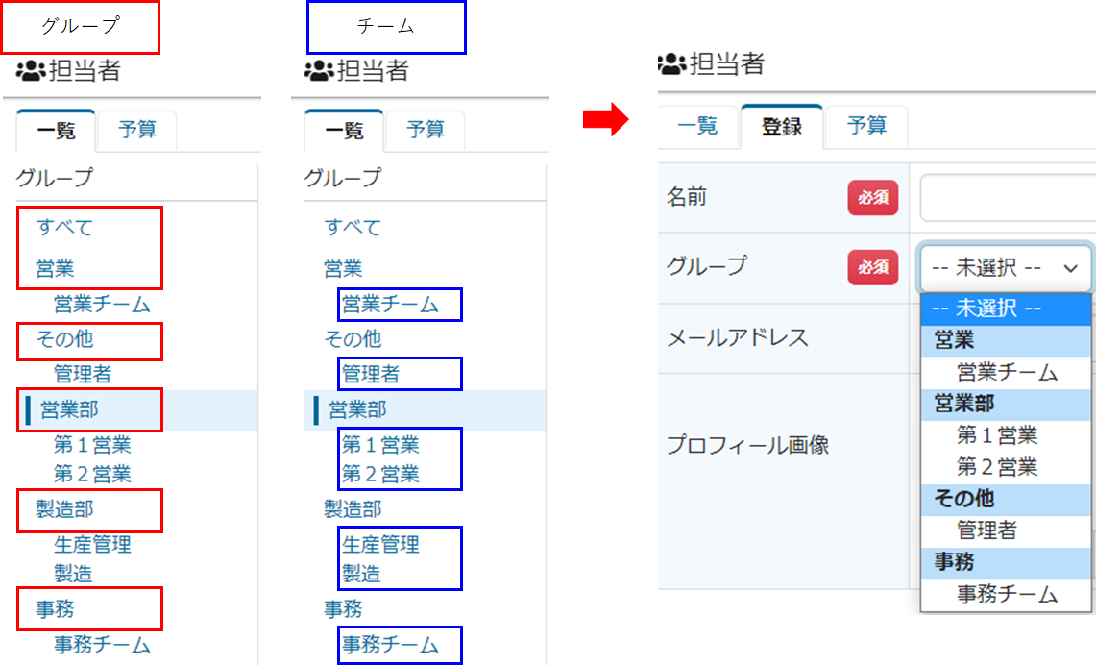Select 事務 in the left panel group list
The width and height of the screenshot is (1096, 665).
point(55,609)
